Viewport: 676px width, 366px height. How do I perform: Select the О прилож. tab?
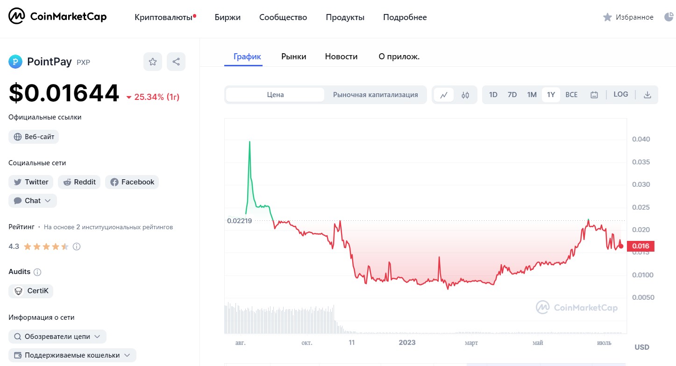[x=399, y=56]
